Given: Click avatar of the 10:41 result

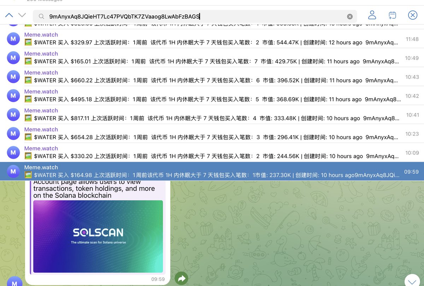Looking at the screenshot, I should tap(13, 115).
